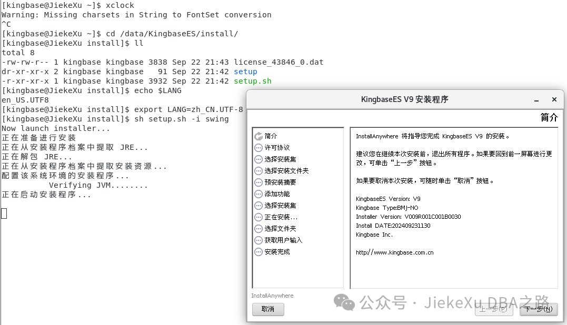Click the icon beside 正在安装 step
This screenshot has height=325, width=567.
tap(258, 217)
